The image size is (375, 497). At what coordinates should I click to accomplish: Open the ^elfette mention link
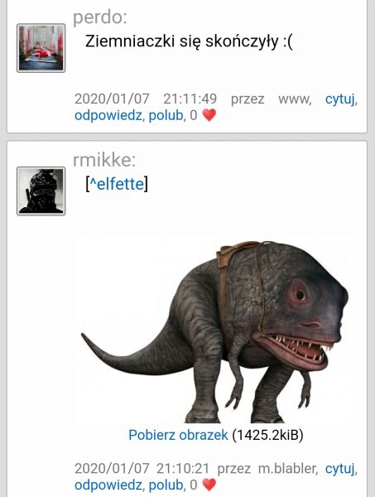click(x=117, y=184)
